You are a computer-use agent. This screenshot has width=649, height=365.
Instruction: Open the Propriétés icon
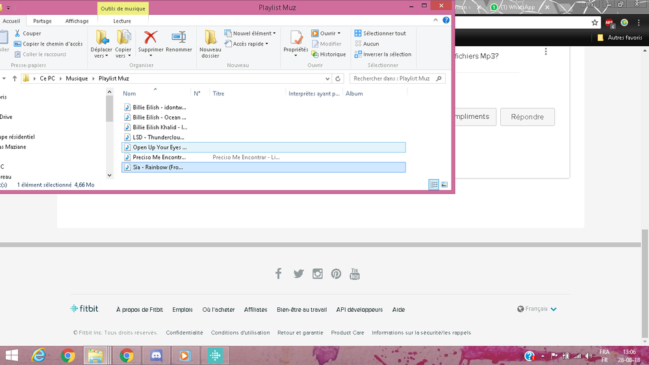coord(296,38)
